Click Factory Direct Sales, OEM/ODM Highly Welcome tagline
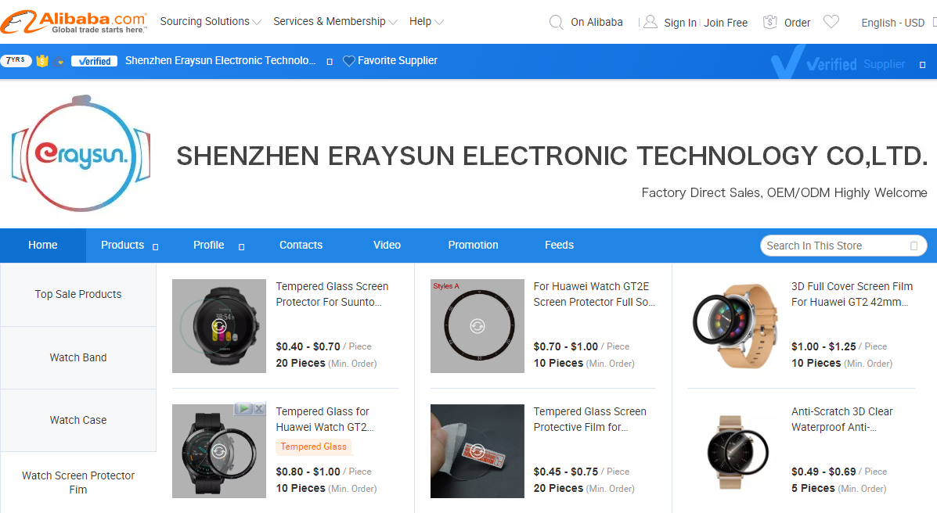This screenshot has height=513, width=937. coord(784,193)
